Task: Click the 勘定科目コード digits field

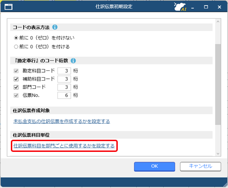Action: coord(64,71)
